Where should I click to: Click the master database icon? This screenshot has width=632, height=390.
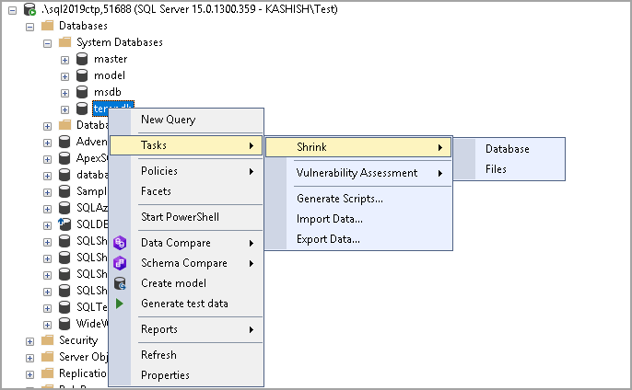pos(82,59)
